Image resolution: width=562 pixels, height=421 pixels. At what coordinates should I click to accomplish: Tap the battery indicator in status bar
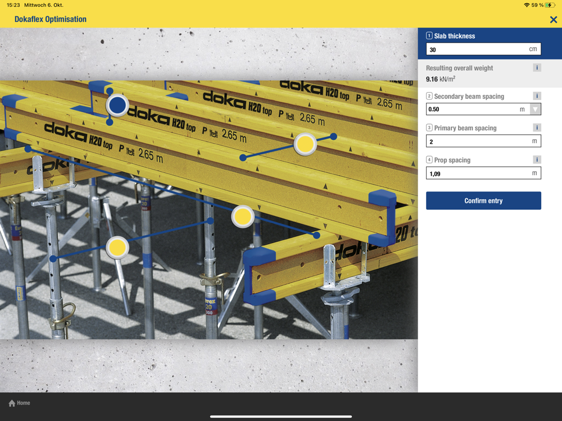tap(550, 5)
